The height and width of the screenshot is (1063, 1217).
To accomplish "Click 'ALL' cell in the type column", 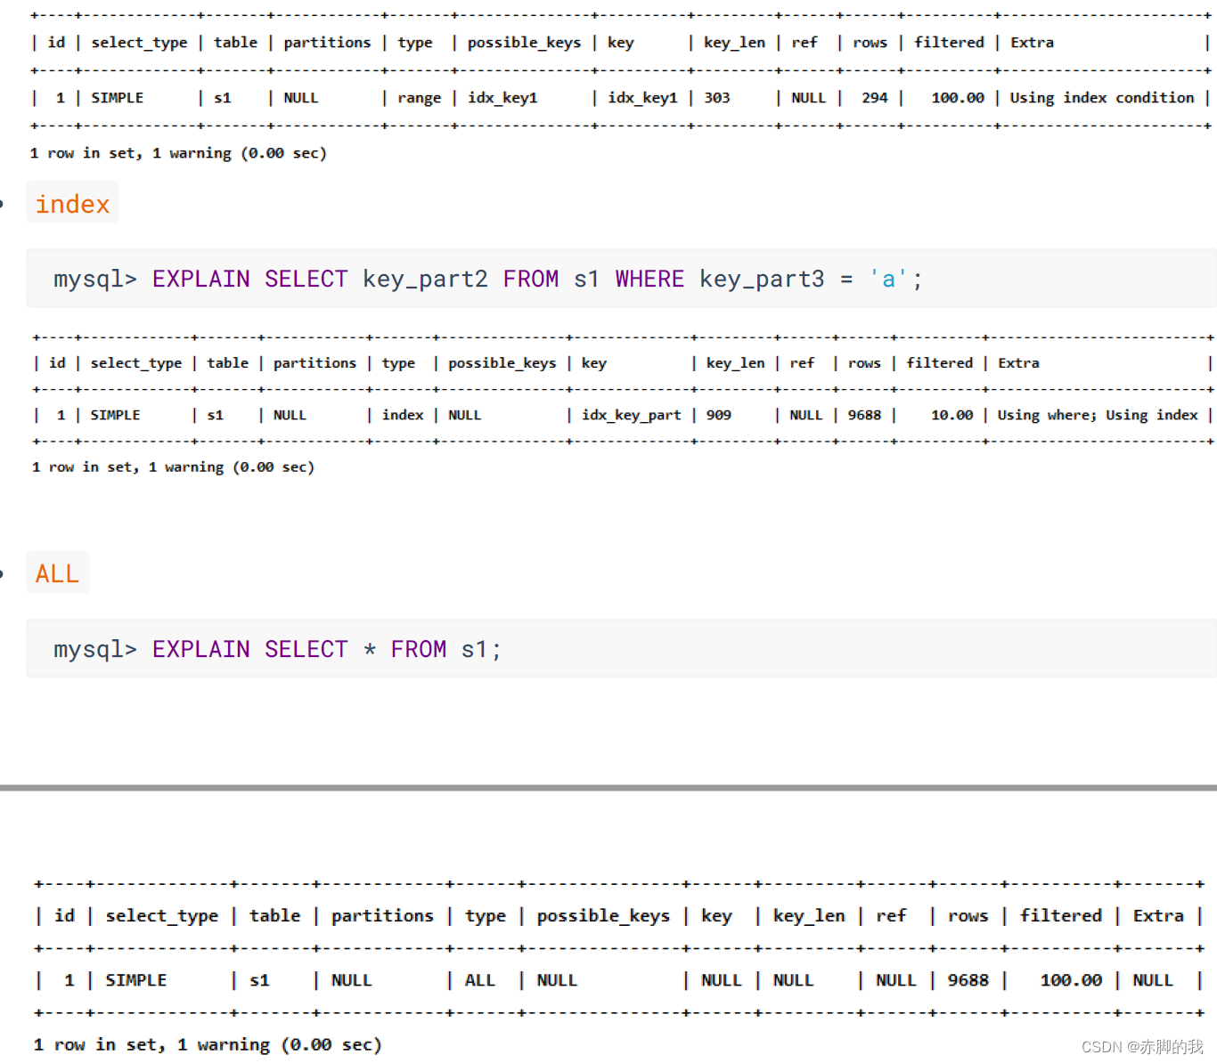I will [479, 980].
